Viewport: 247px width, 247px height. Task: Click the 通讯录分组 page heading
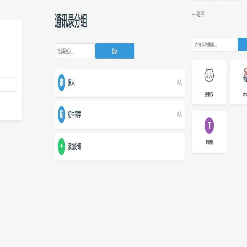[71, 21]
